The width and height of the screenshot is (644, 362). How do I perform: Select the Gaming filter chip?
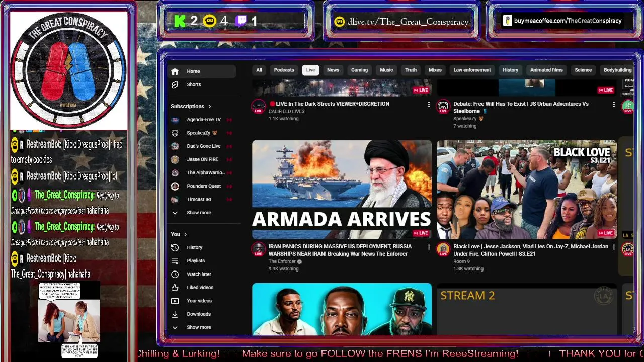tap(359, 70)
